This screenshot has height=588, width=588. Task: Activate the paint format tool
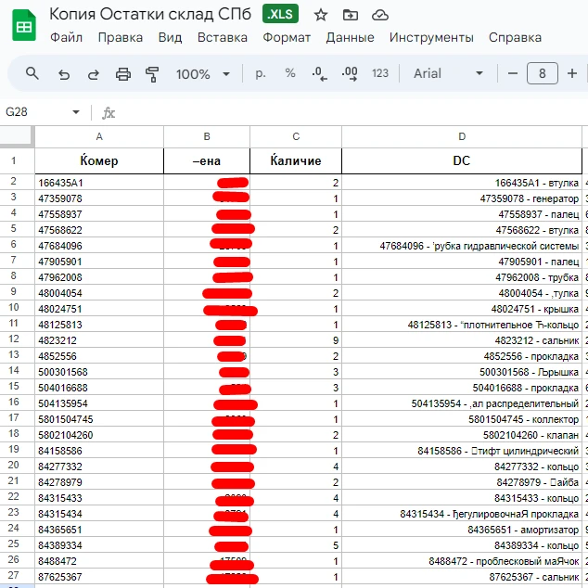(x=152, y=74)
